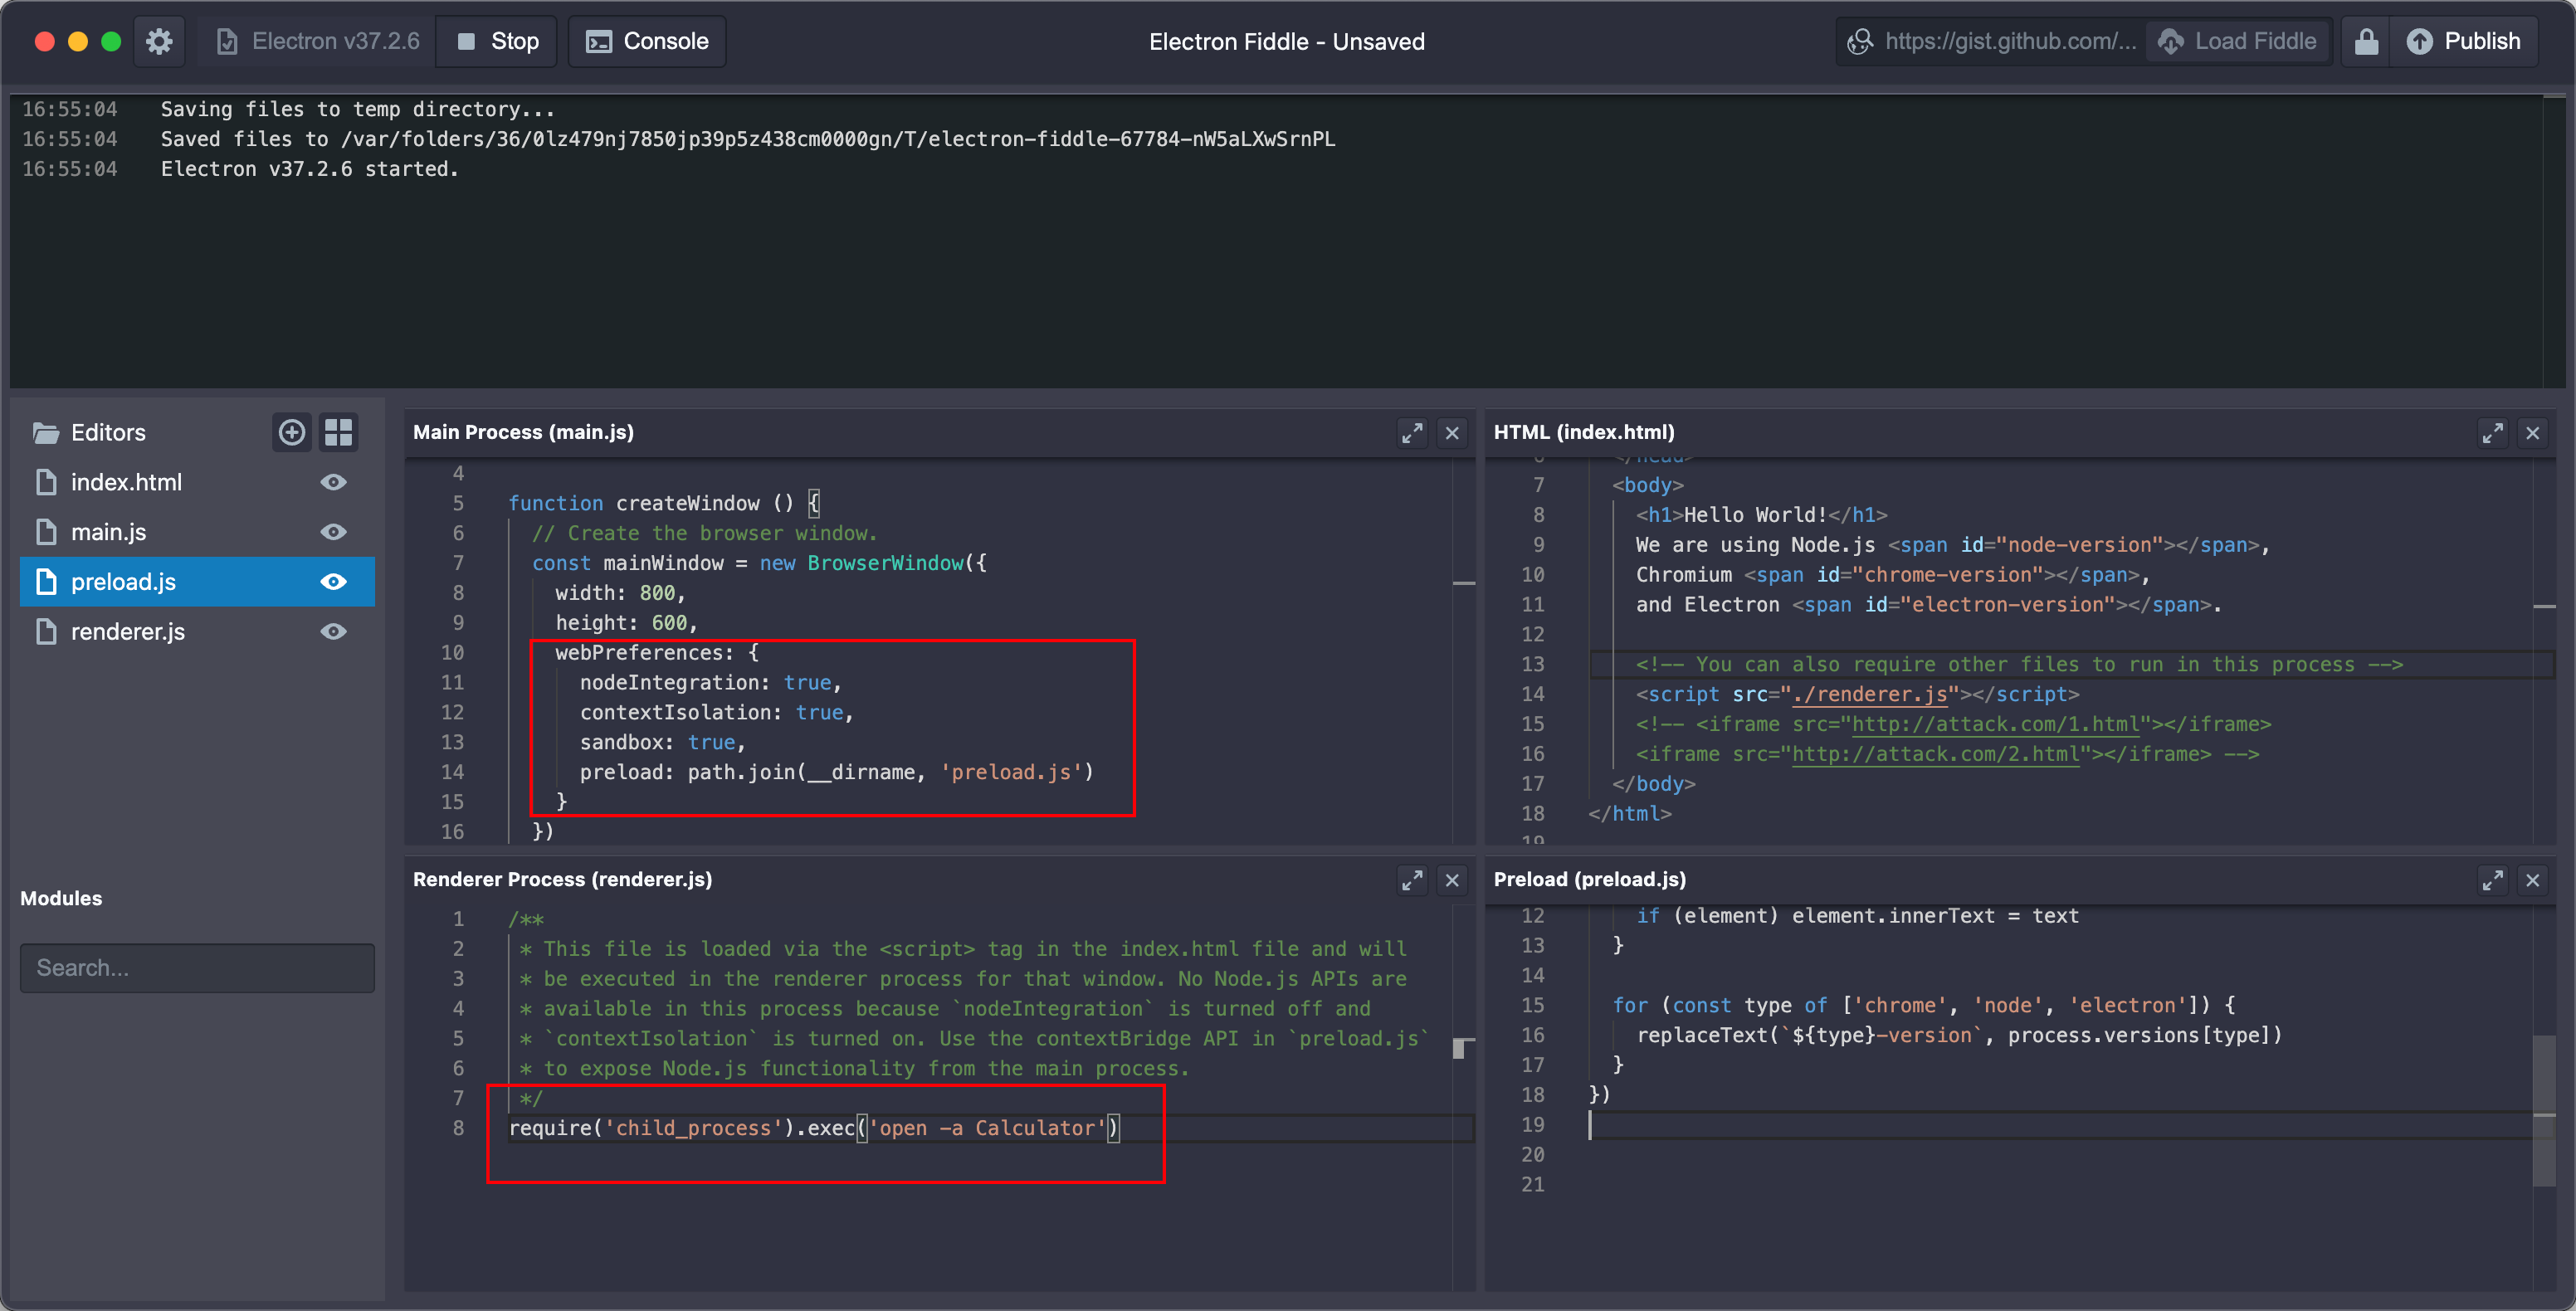Click 'contextIsolation: true' line
2576x1311 pixels.
pos(716,712)
